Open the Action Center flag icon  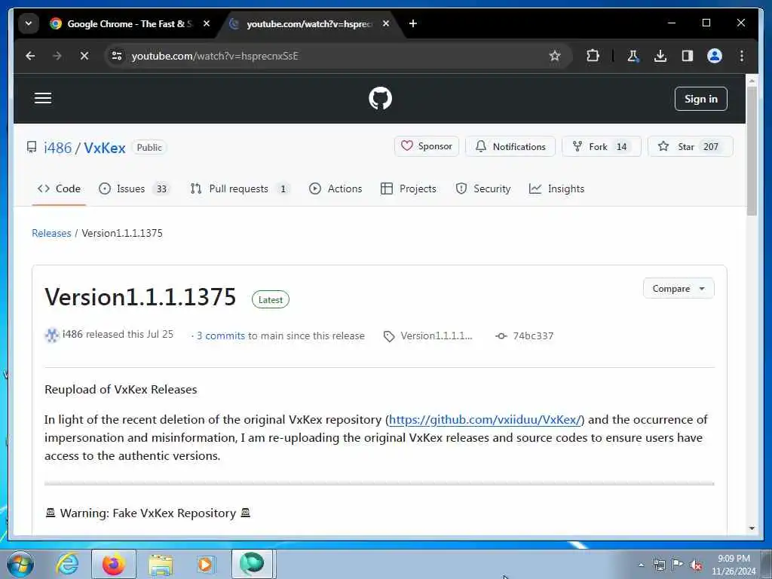(x=678, y=565)
